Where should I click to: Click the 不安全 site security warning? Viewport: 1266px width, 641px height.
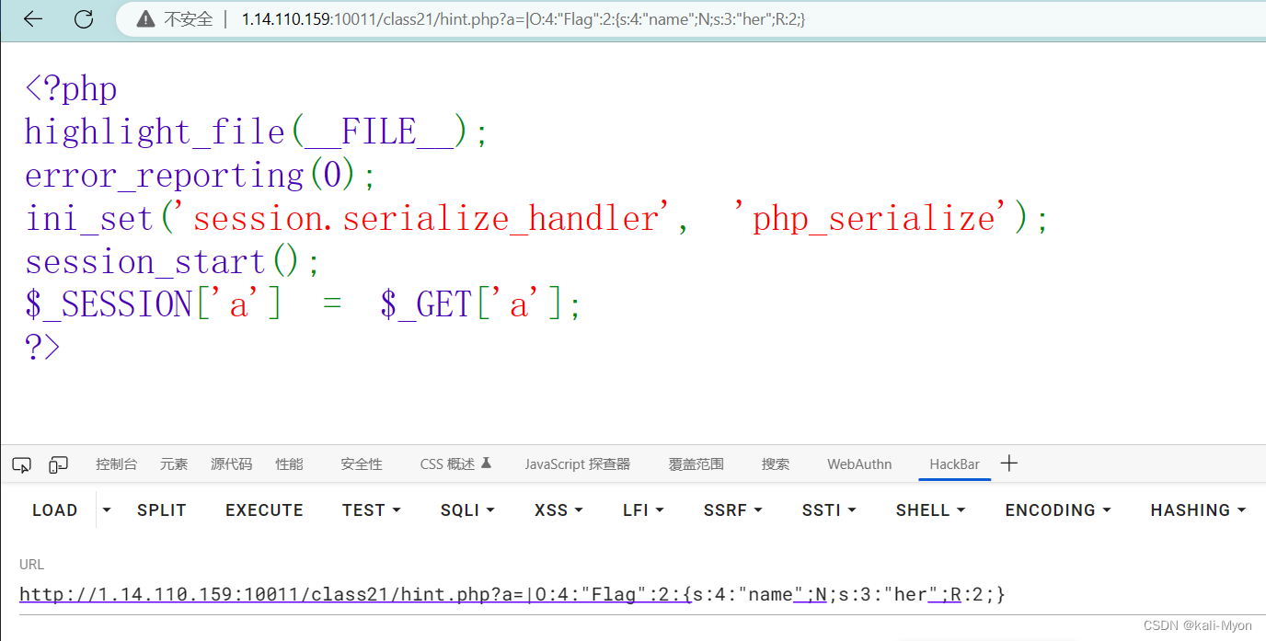point(174,18)
